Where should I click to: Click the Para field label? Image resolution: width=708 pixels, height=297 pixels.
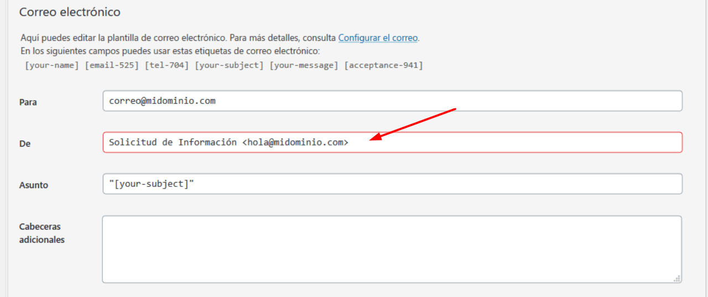click(28, 102)
